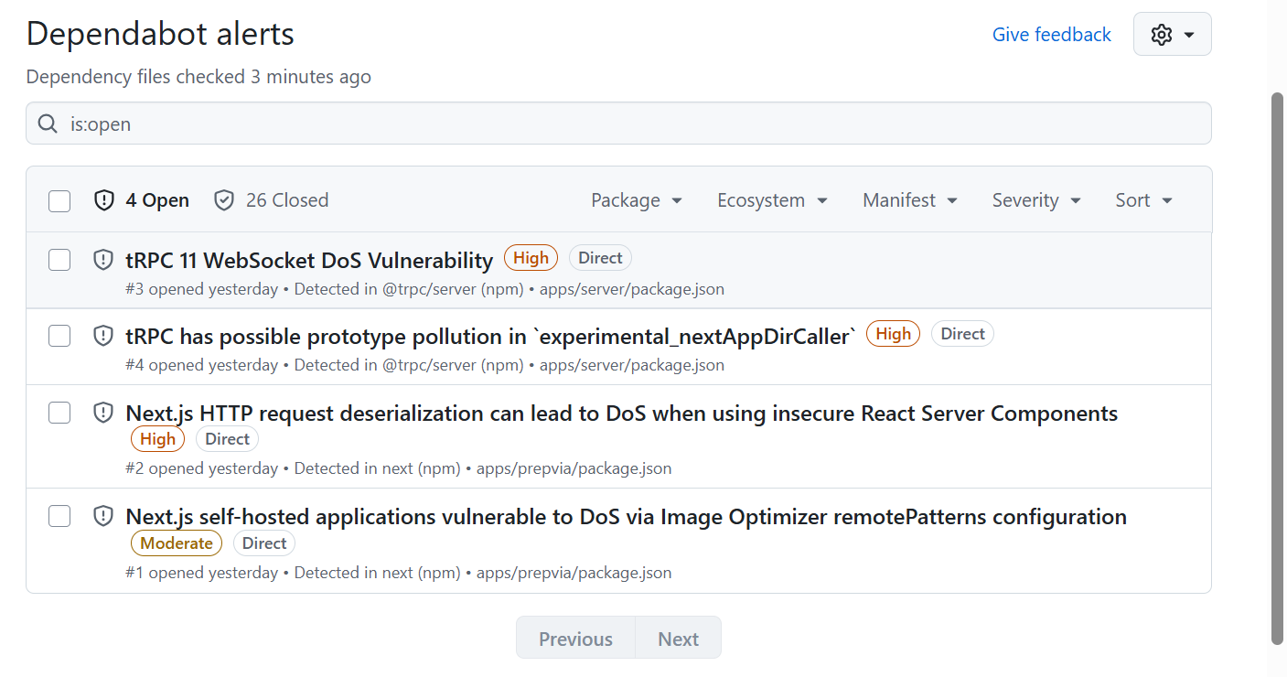Click the '#2 opened yesterday' details line
Viewport: 1287px width, 677px height.
tap(399, 468)
